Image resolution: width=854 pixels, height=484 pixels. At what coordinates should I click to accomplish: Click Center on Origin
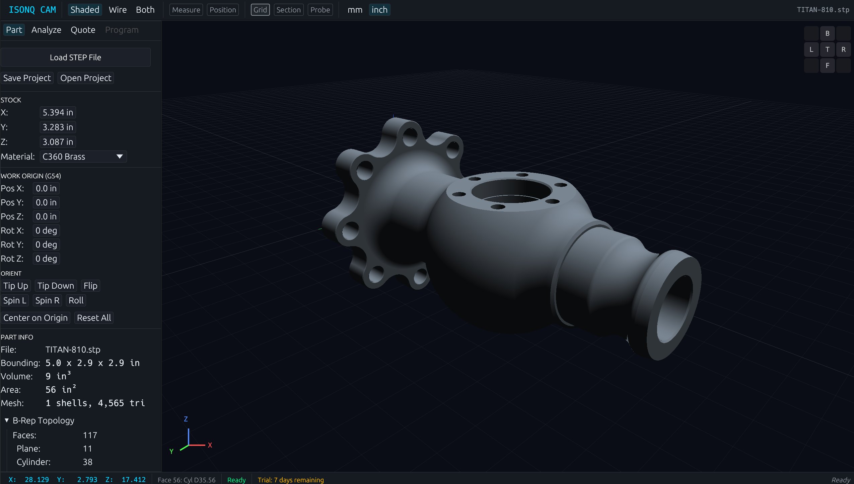[35, 317]
